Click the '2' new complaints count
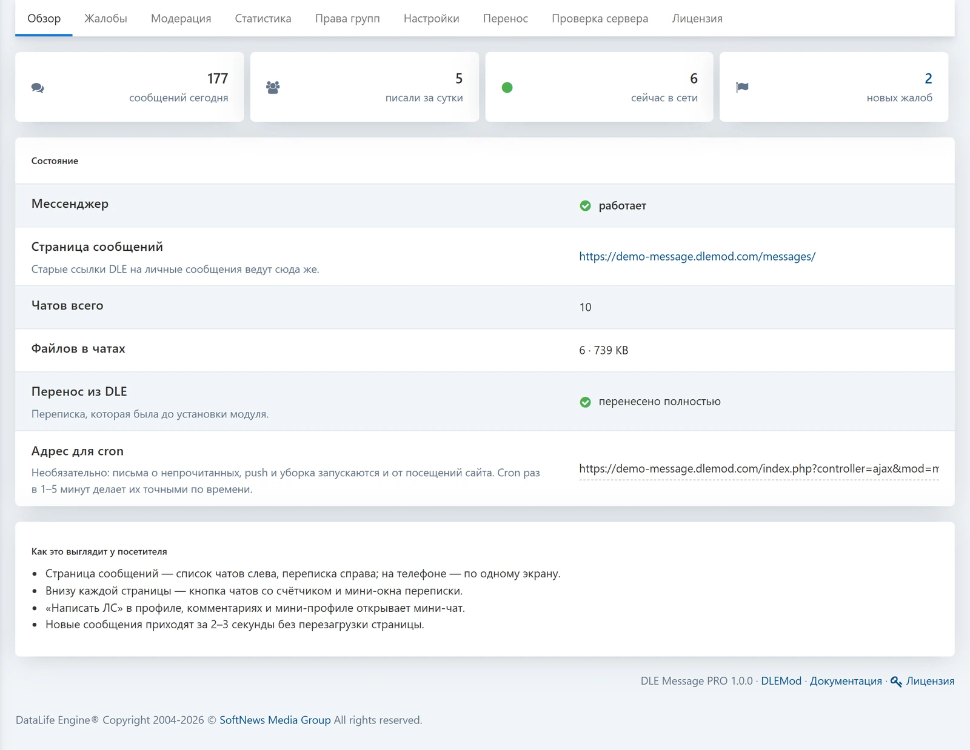 point(928,78)
